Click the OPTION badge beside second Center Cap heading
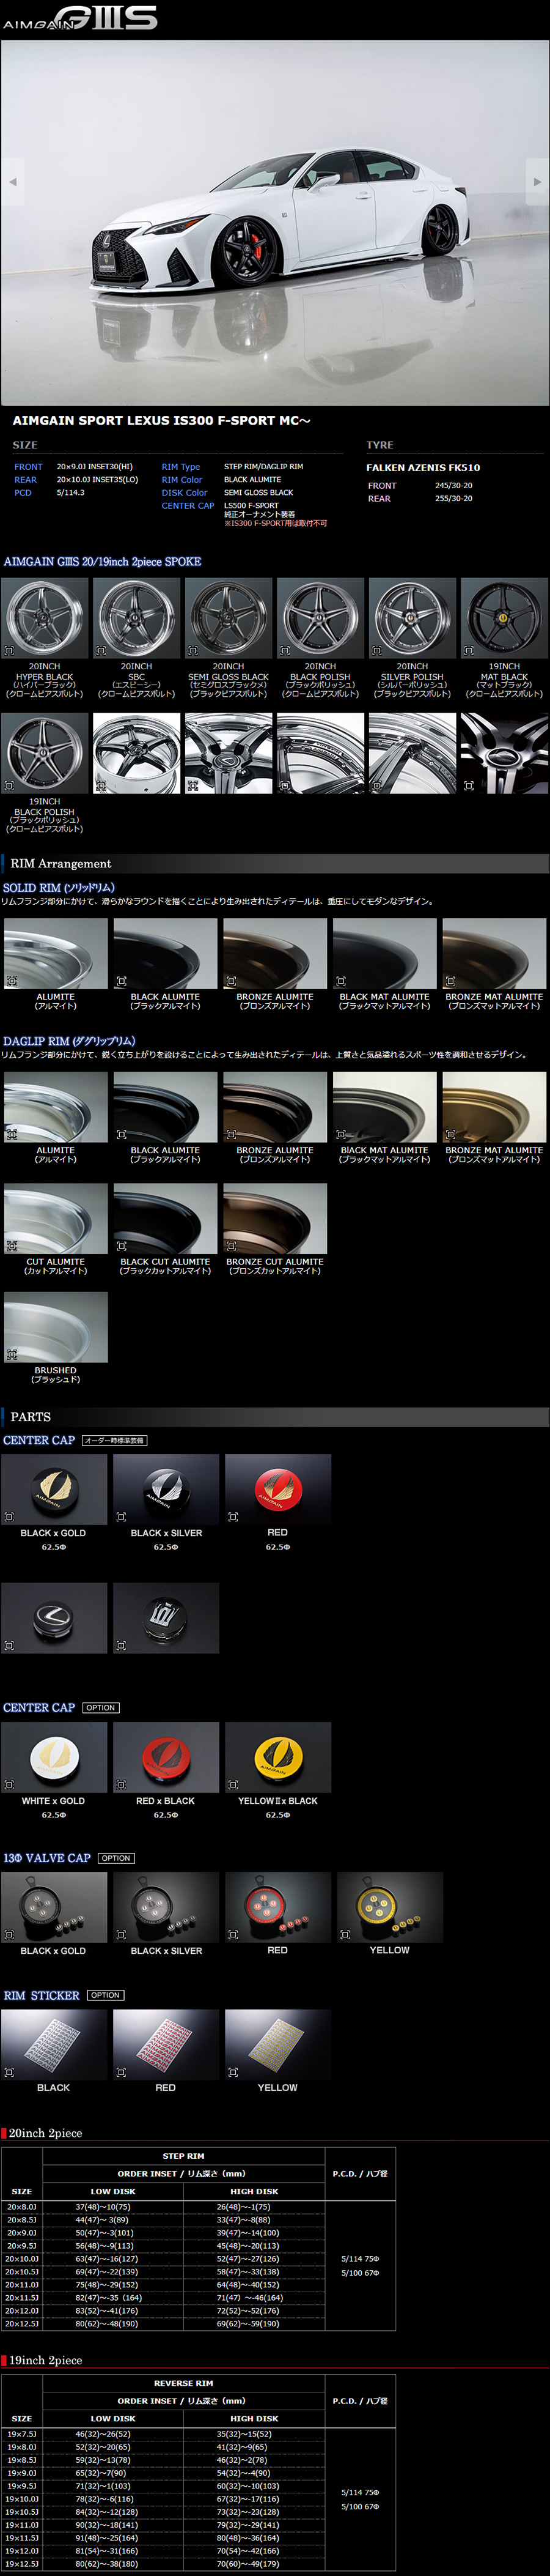This screenshot has width=550, height=2576. [x=101, y=1708]
